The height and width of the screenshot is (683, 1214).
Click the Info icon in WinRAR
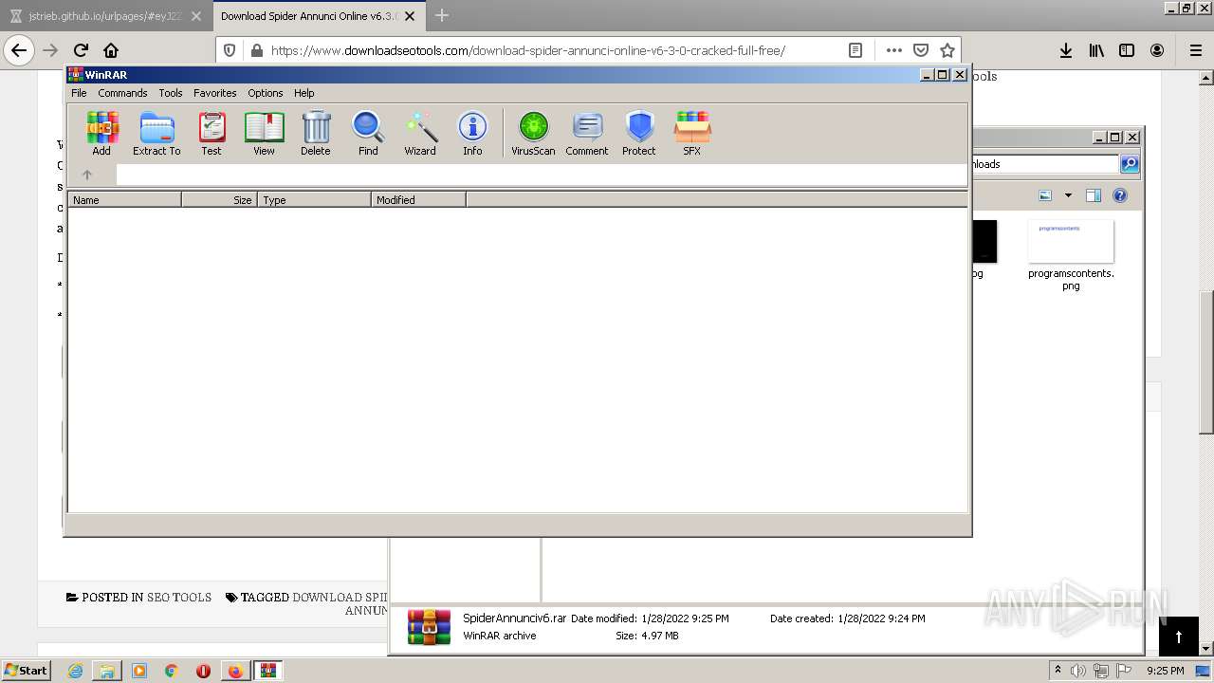[472, 134]
